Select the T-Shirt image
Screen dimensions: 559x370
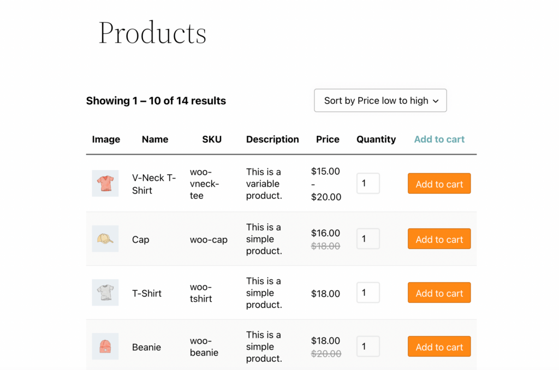(x=105, y=293)
